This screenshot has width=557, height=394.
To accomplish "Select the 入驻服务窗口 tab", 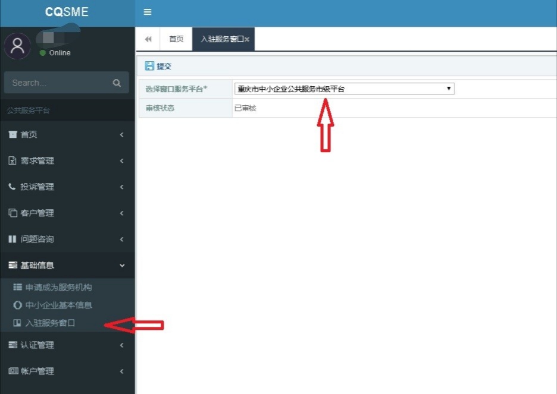I will click(x=223, y=39).
